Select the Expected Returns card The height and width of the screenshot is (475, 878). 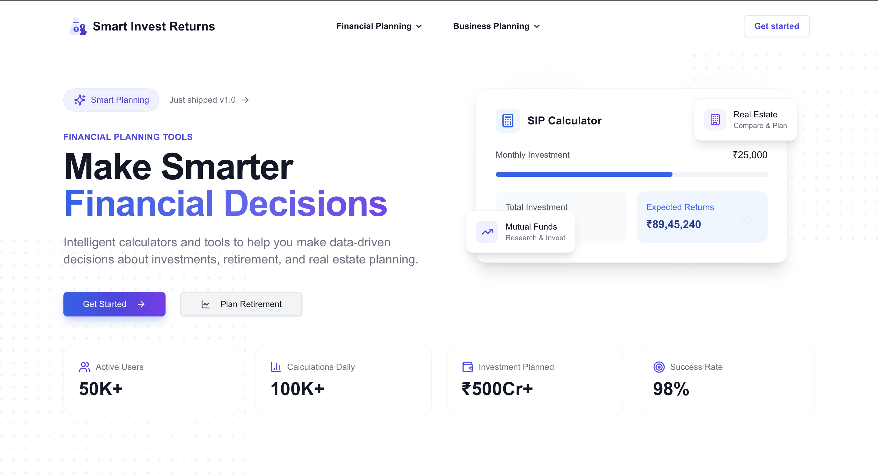701,217
